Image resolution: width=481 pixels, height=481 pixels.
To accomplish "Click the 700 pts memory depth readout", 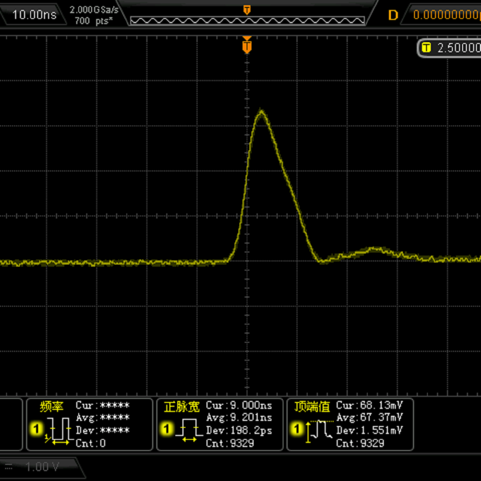I will (x=93, y=21).
